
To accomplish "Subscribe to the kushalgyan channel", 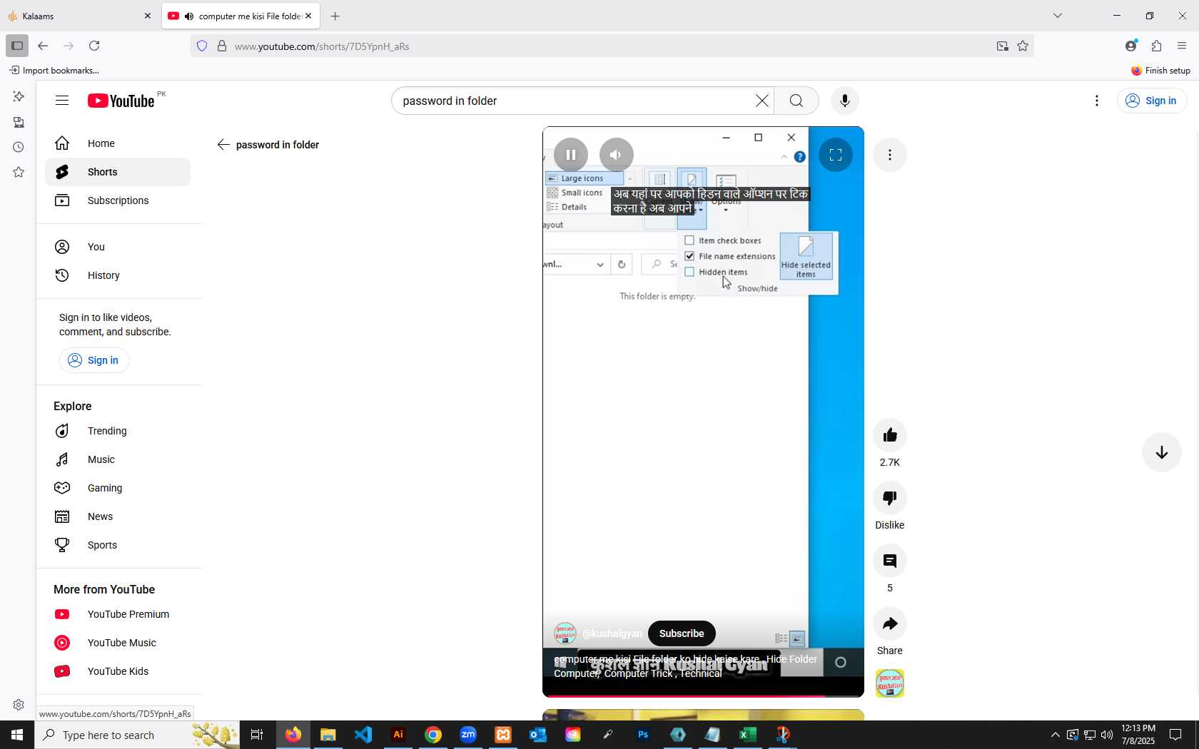I will tap(682, 633).
